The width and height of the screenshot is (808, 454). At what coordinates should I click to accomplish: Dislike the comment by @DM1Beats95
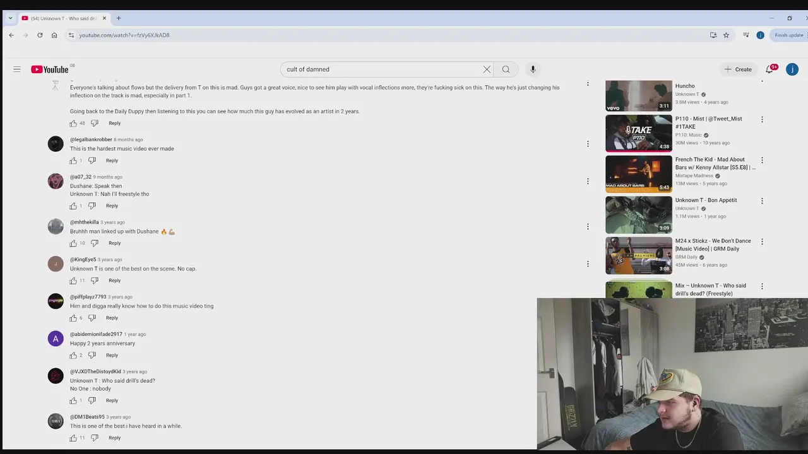95,438
